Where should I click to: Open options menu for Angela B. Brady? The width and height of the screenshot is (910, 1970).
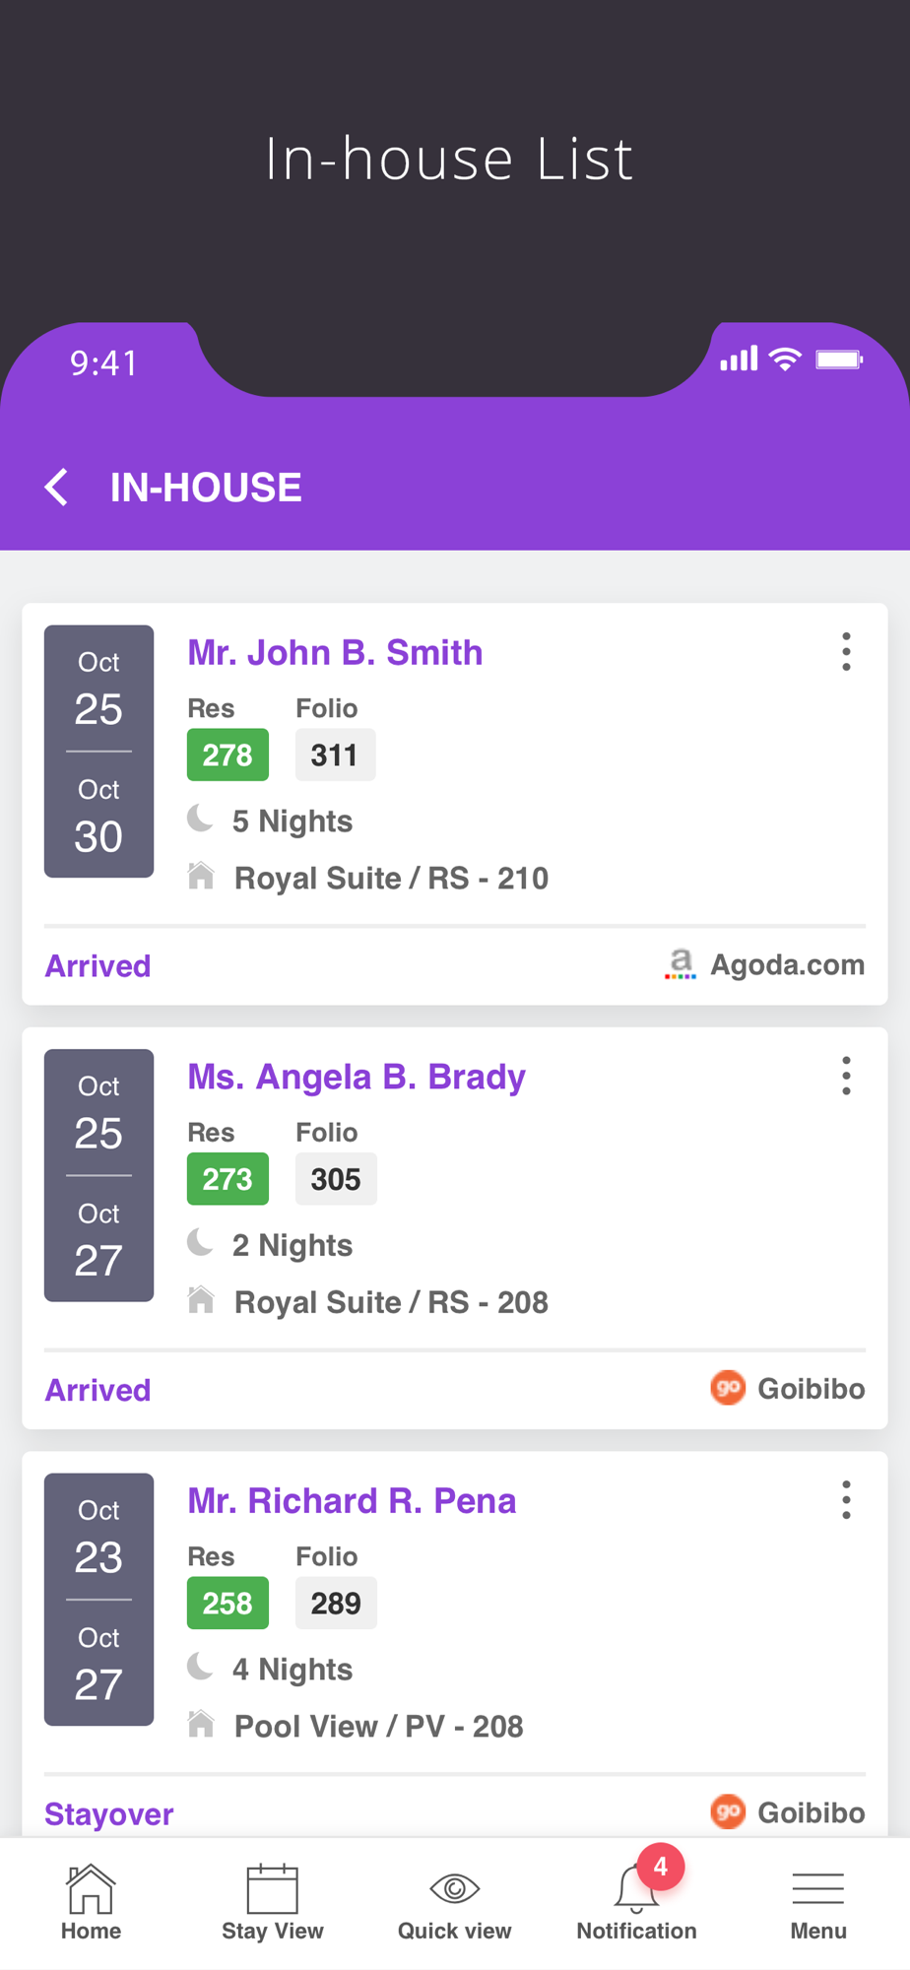pyautogui.click(x=846, y=1076)
